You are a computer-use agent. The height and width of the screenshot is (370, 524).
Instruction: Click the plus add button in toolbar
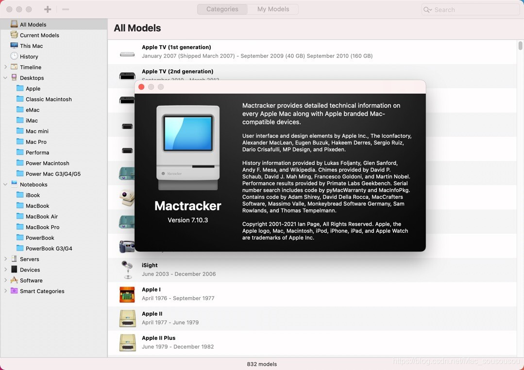coord(48,9)
